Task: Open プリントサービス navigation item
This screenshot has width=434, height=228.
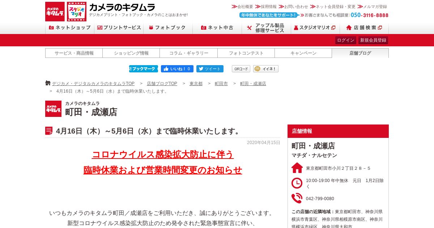Action: 119,28
